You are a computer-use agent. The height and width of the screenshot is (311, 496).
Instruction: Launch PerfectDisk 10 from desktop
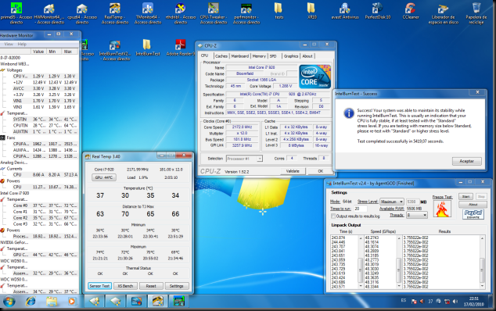pos(378,11)
